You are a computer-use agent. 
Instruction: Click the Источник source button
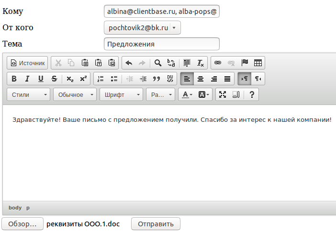[28, 63]
